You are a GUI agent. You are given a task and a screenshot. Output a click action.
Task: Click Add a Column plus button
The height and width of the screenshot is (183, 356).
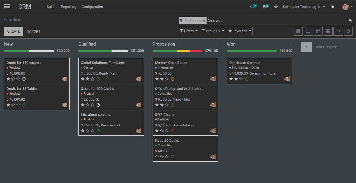[x=306, y=47]
